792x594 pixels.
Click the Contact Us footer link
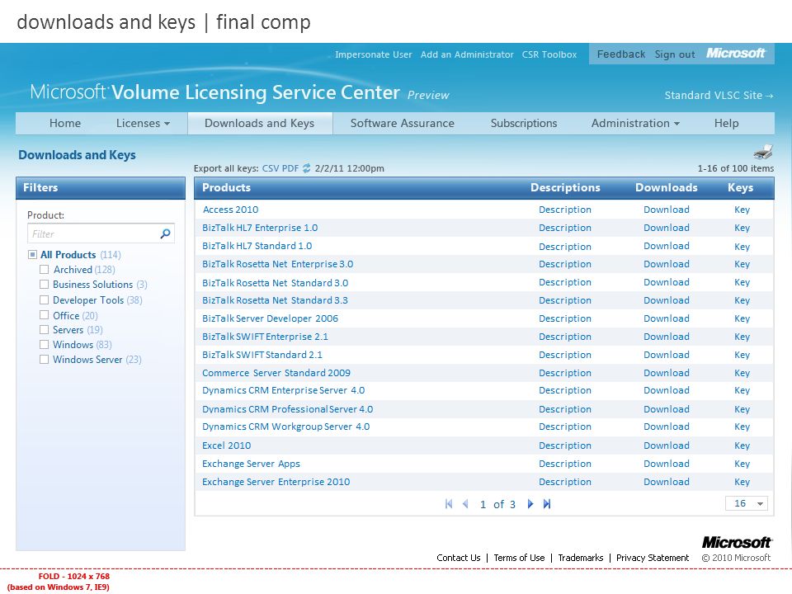(x=458, y=558)
